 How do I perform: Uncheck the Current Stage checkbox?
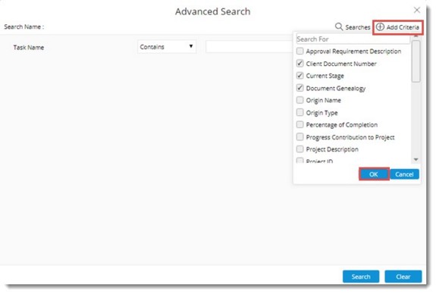point(300,76)
